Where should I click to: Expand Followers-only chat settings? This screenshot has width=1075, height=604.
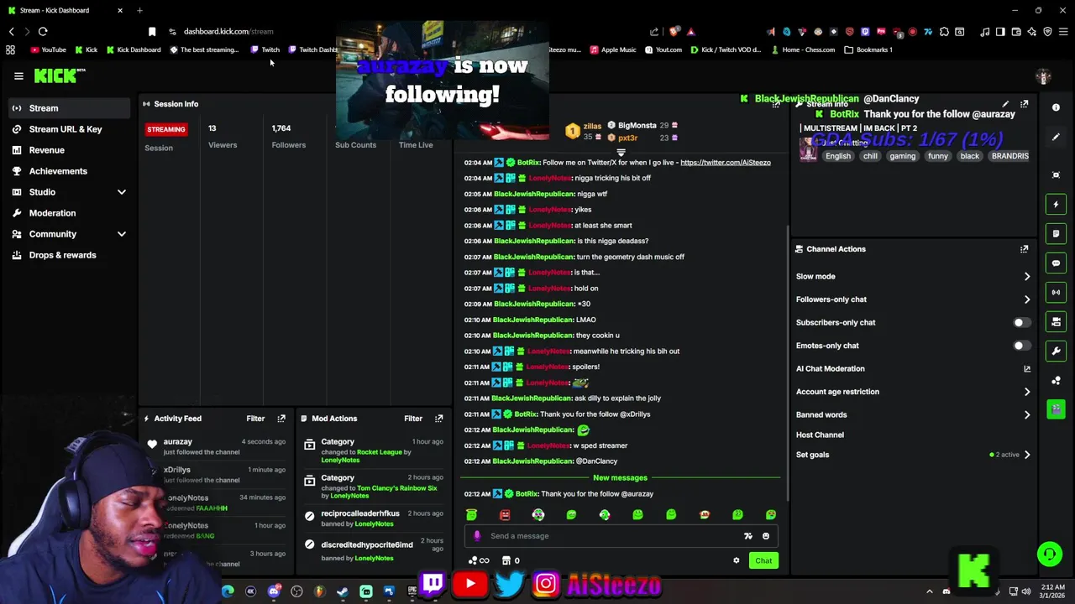coord(913,299)
